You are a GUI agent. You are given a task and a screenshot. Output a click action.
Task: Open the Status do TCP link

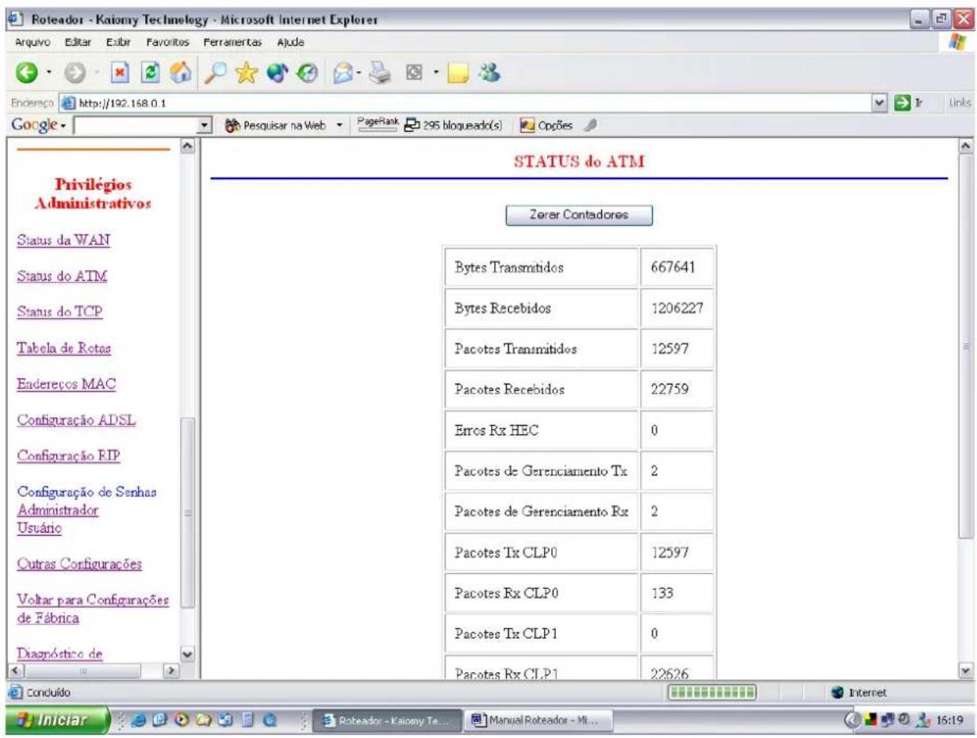point(59,312)
